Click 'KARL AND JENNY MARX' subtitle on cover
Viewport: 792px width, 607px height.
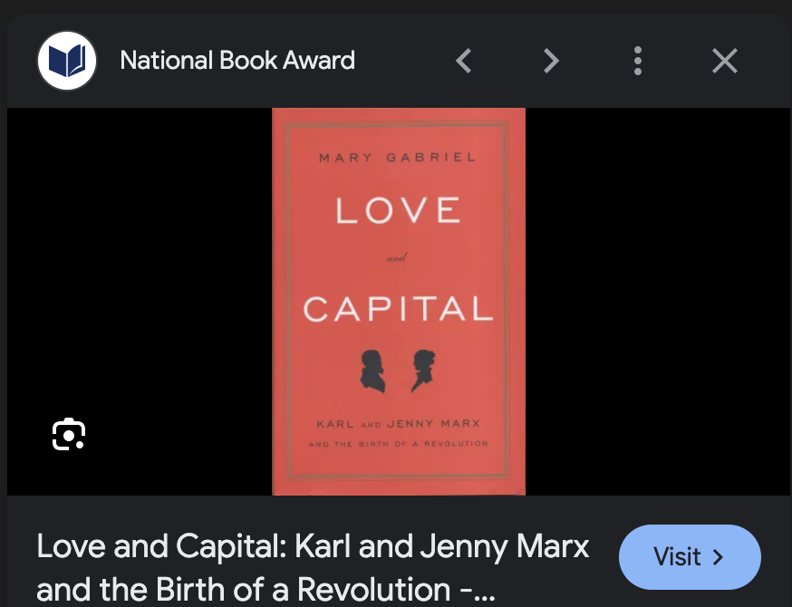399,424
